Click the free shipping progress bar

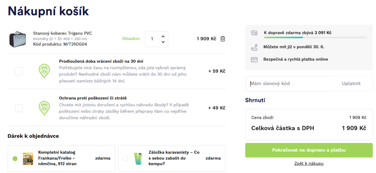(x=315, y=38)
